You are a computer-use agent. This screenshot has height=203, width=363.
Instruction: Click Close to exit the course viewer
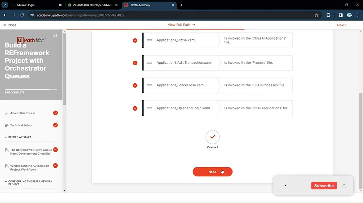point(10,25)
